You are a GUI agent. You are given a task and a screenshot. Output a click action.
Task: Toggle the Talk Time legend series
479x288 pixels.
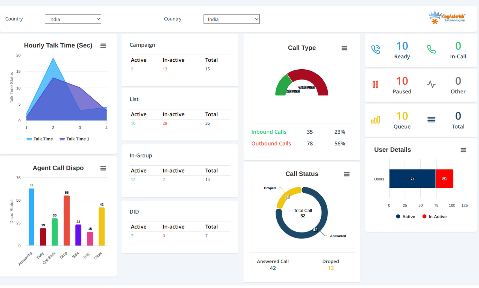coord(40,139)
